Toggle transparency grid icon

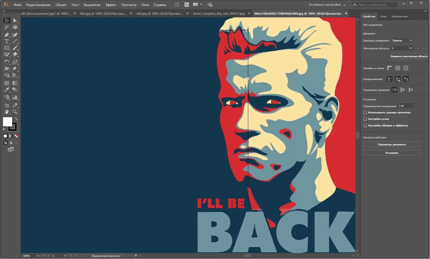point(406,68)
